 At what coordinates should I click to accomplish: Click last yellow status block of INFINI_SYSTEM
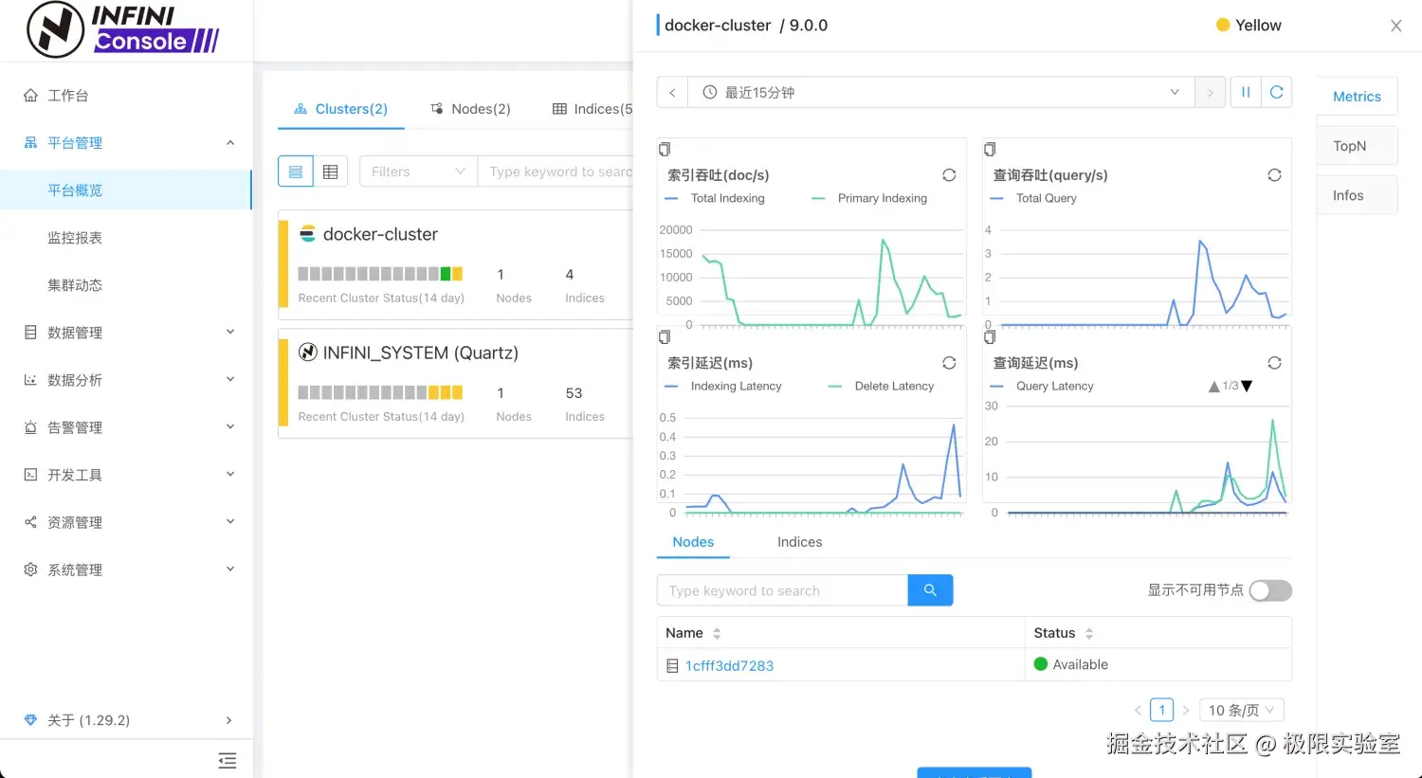point(457,392)
